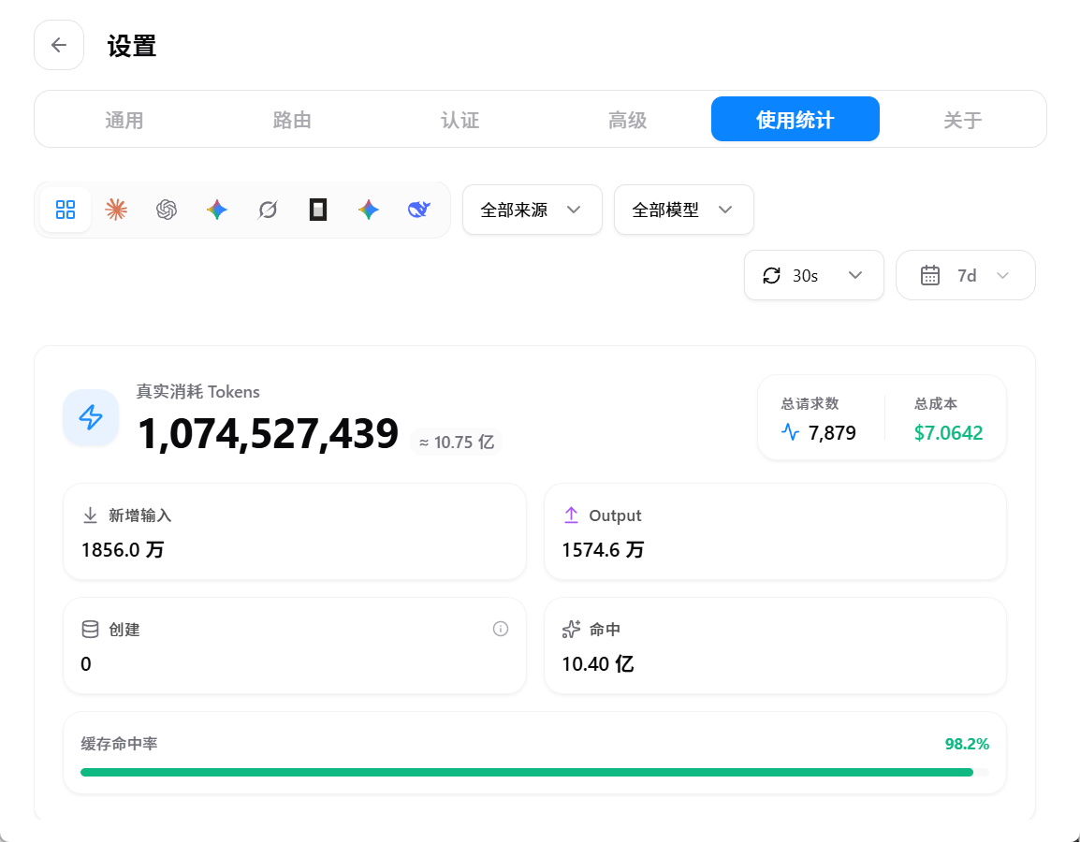Choose the Gemini star beside the OpenAI icon
Image resolution: width=1080 pixels, height=842 pixels.
(x=217, y=210)
